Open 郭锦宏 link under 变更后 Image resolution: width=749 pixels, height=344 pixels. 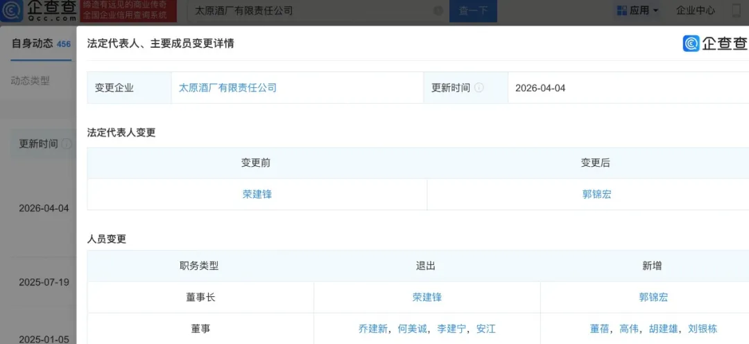point(596,194)
